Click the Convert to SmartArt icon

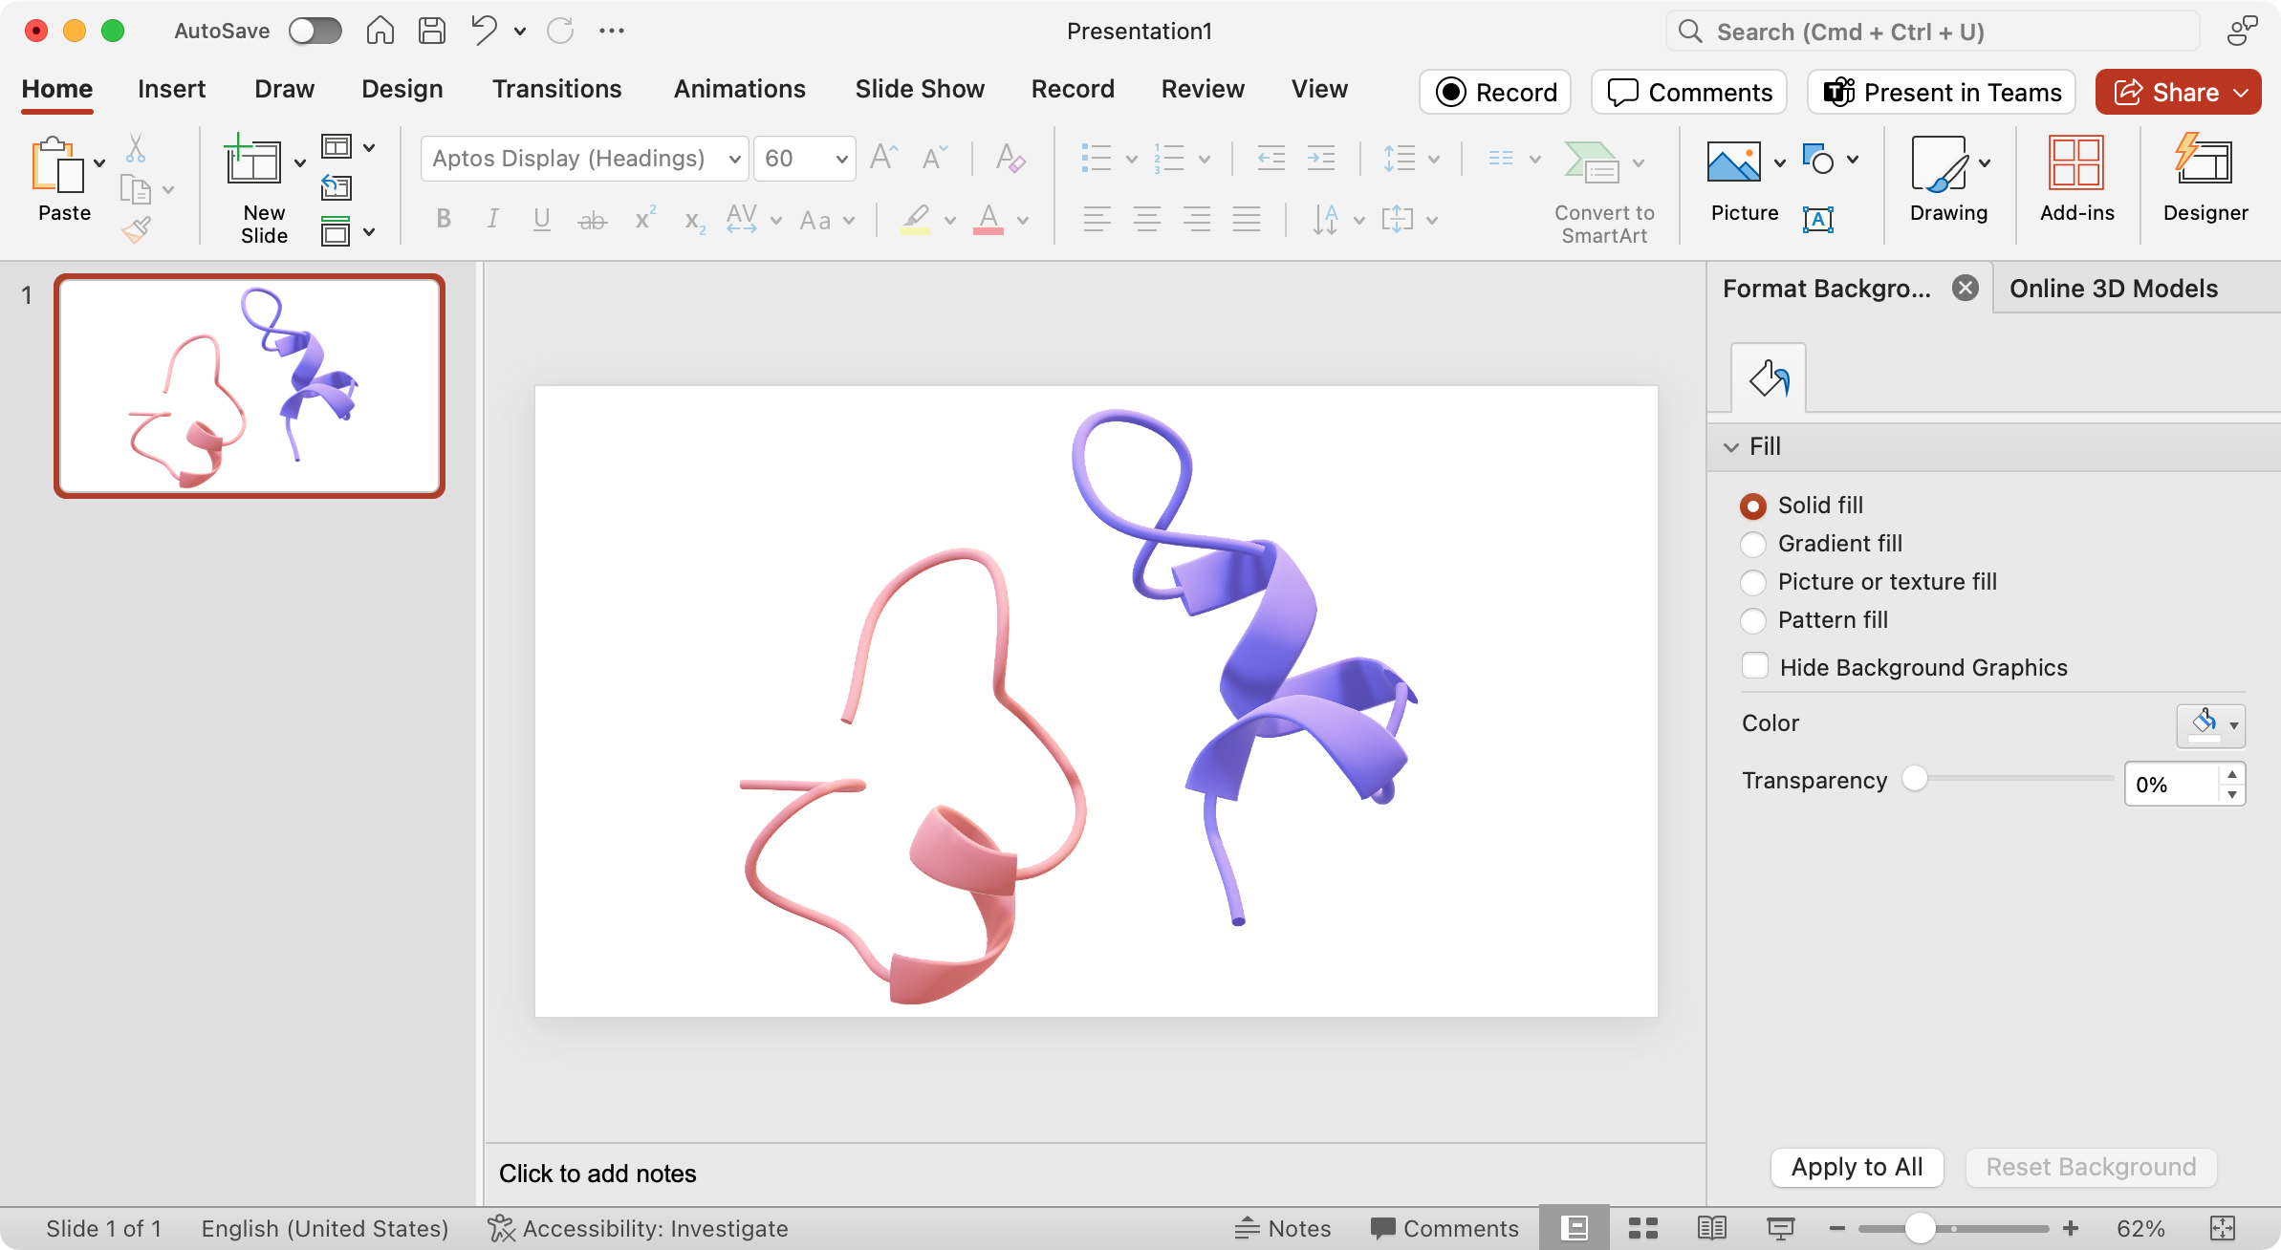[1590, 162]
